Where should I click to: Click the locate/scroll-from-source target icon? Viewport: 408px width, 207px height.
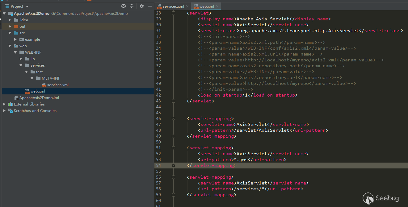pyautogui.click(x=124, y=6)
